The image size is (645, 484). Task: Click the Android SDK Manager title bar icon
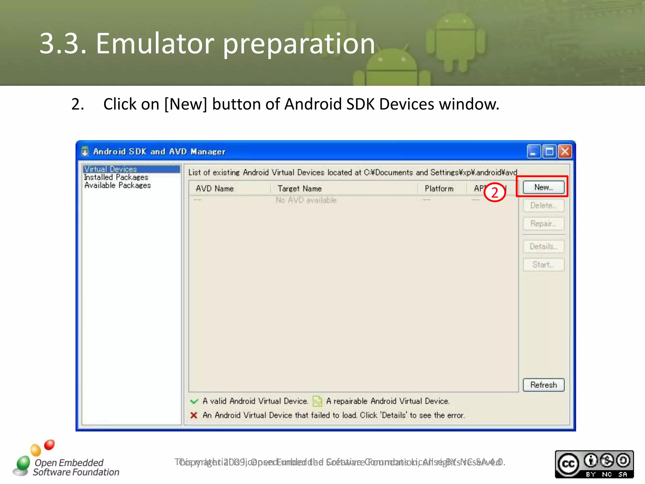(85, 151)
